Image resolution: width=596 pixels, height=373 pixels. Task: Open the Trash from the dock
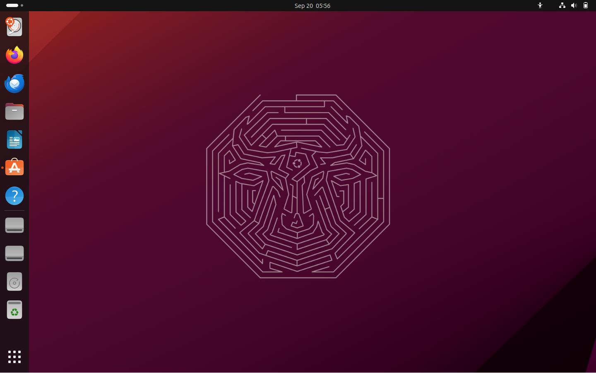coord(14,310)
